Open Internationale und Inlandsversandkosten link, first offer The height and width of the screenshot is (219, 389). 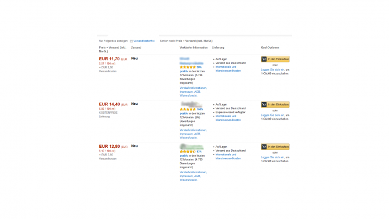(228, 69)
